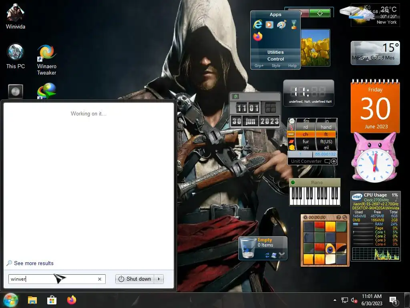Collapse the Apps group header in launcher
Image resolution: width=410 pixels, height=308 pixels.
275,15
